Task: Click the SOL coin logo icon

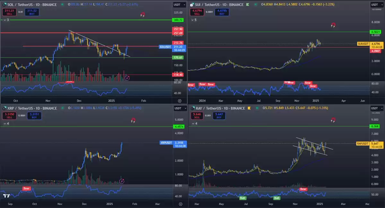Action: click(x=4, y=4)
